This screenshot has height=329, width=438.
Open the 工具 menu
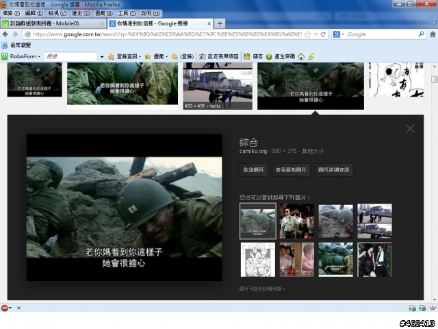pyautogui.click(x=127, y=13)
